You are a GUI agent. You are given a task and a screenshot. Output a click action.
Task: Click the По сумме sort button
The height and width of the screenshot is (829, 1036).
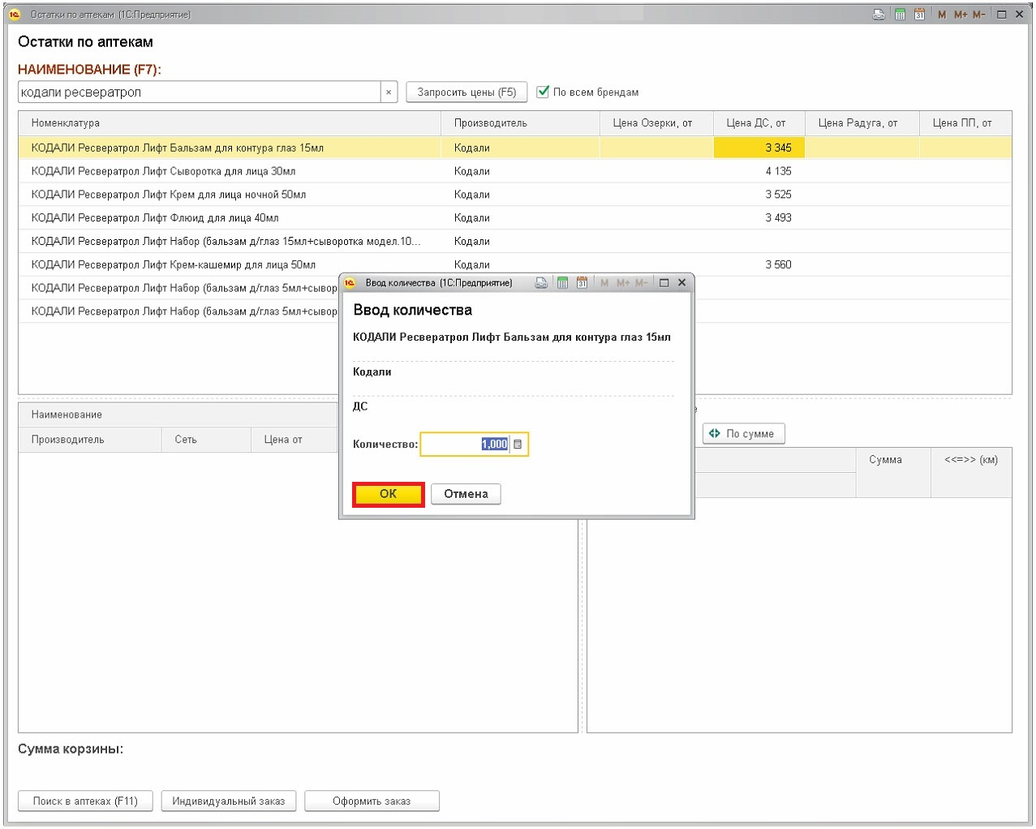click(x=743, y=434)
